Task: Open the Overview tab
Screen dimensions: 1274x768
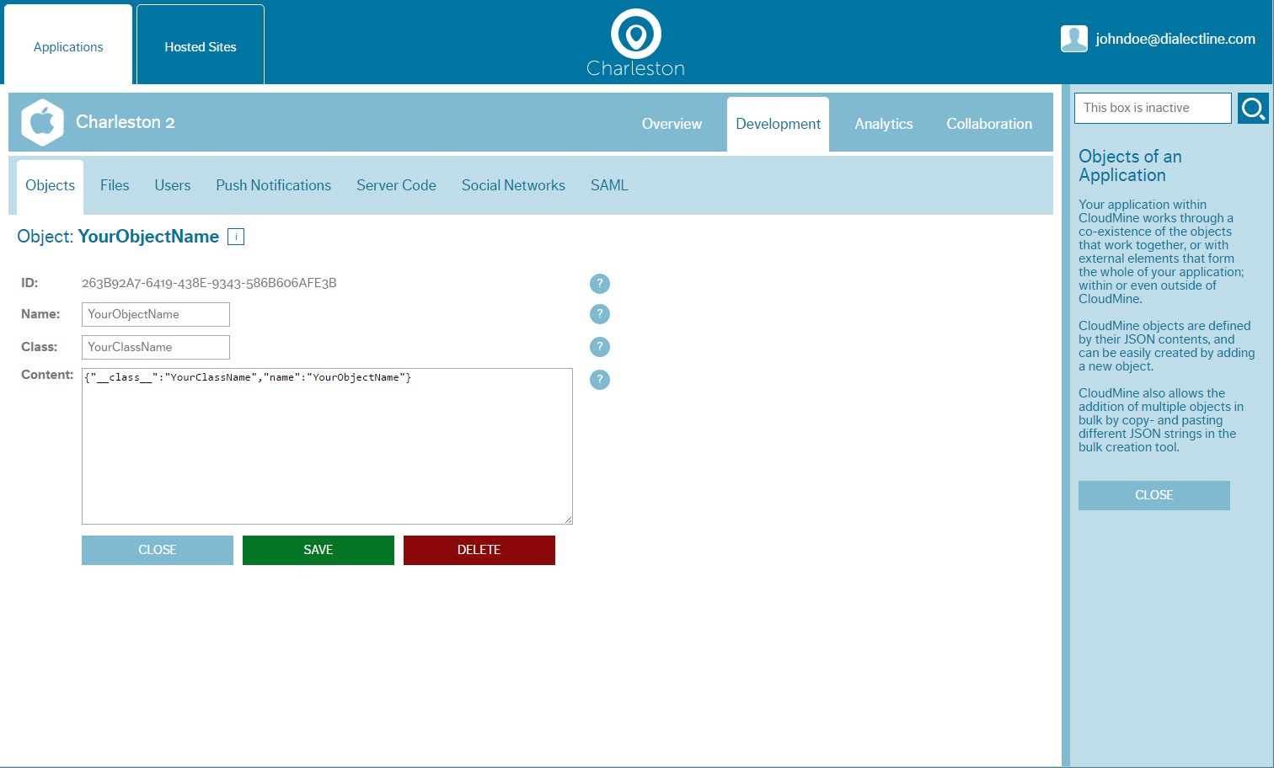Action: pos(672,124)
